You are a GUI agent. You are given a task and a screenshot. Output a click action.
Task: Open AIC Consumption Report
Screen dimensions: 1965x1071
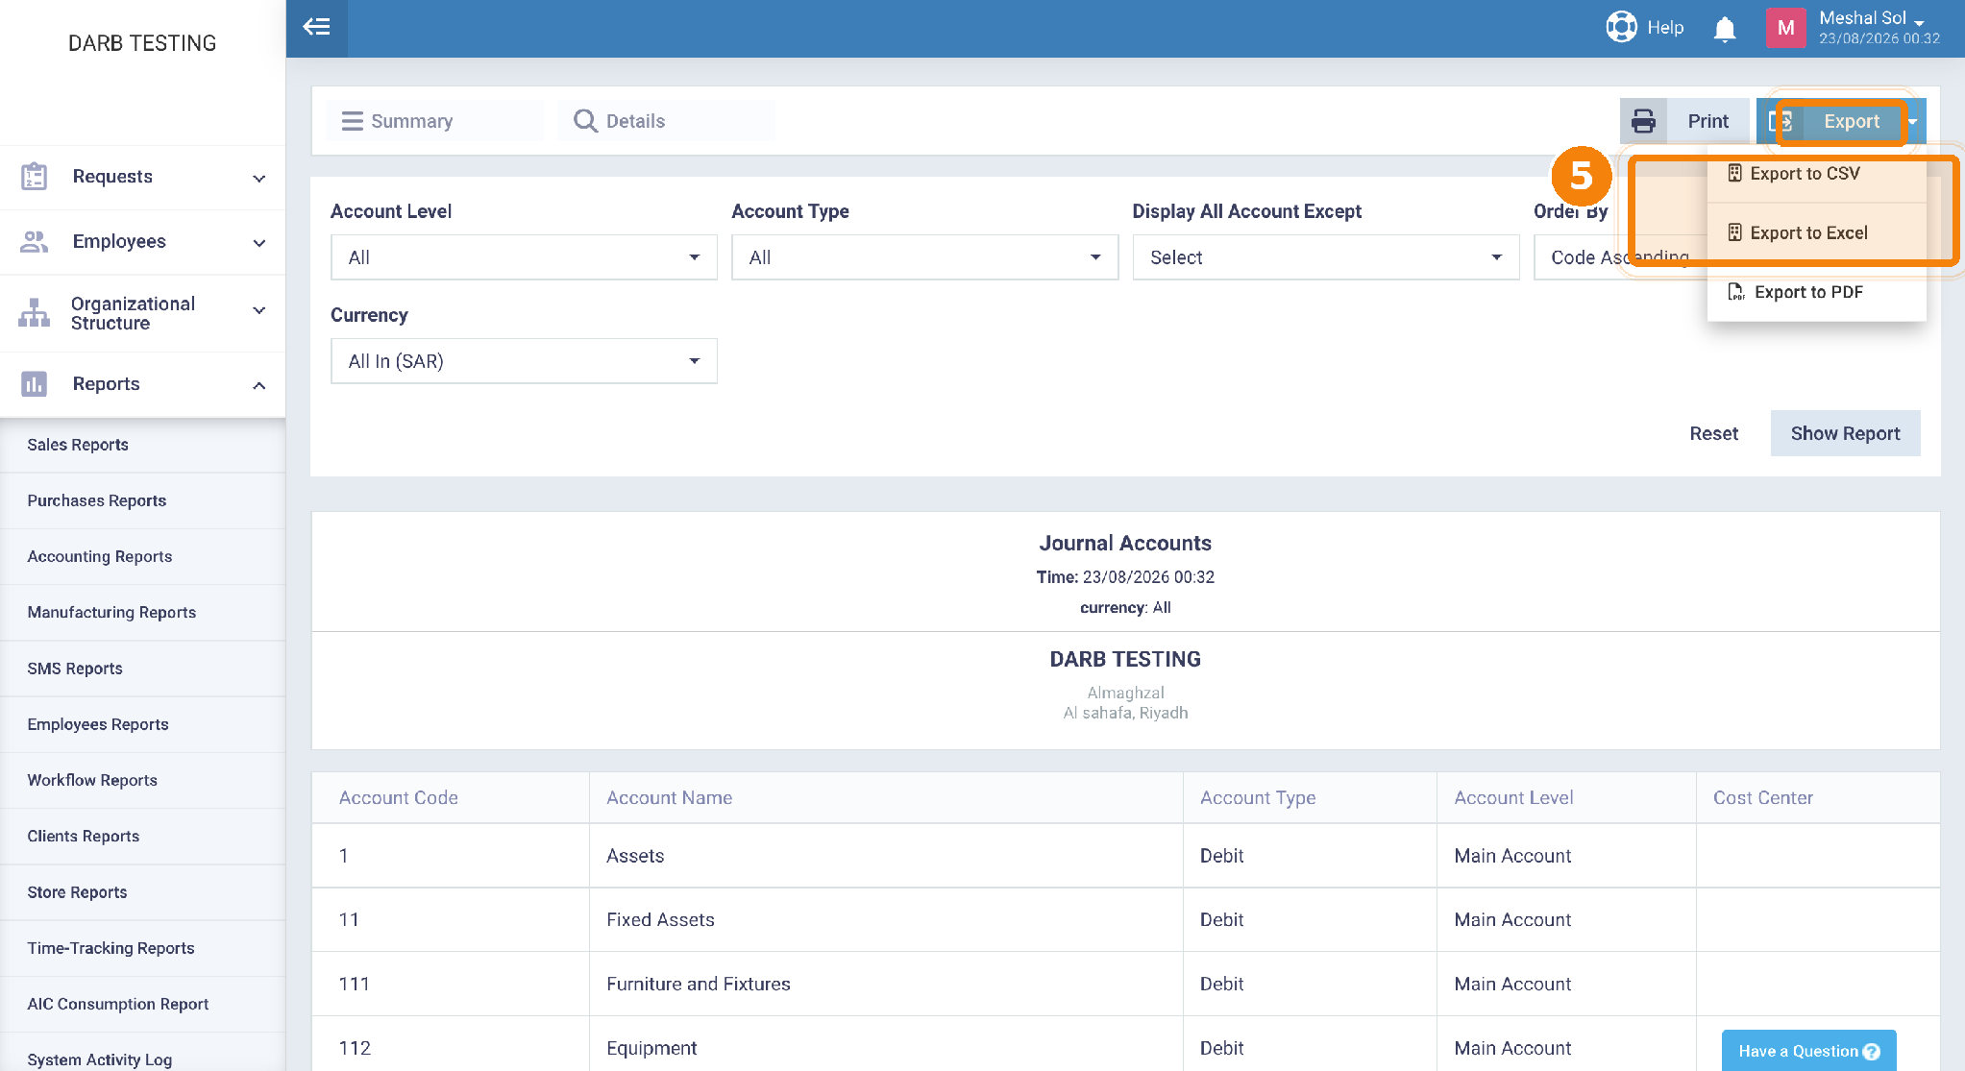pos(142,1004)
